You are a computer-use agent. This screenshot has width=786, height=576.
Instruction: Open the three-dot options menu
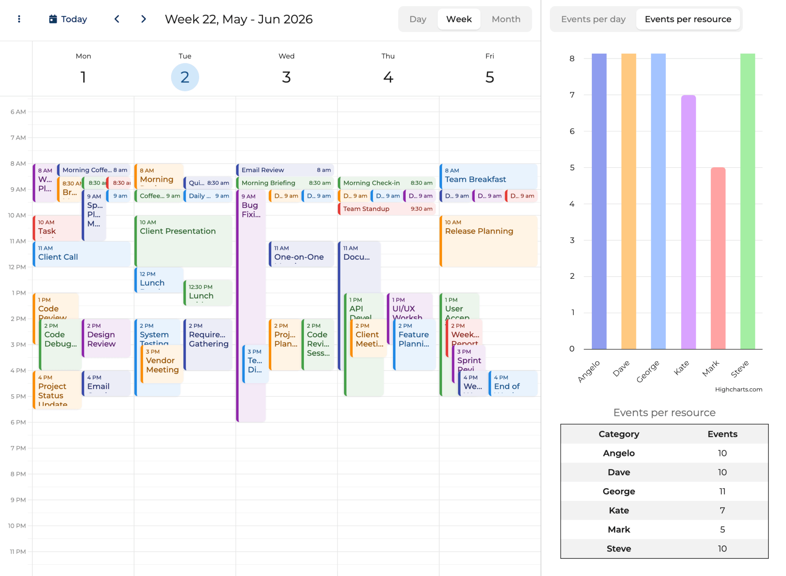tap(19, 19)
